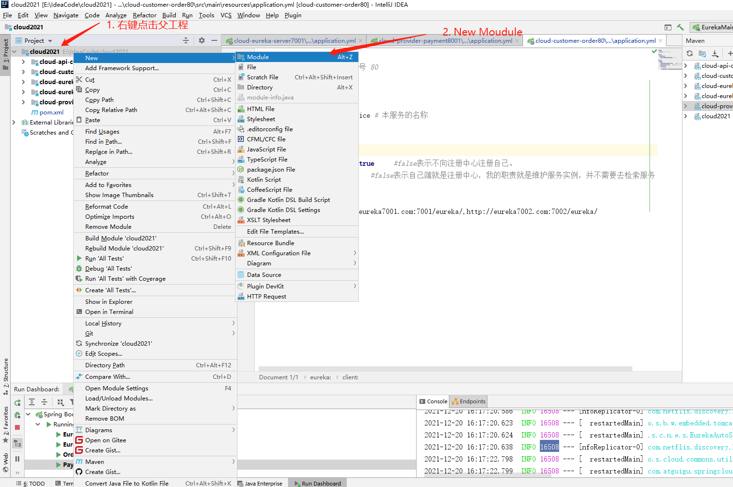
Task: Click collapse all icon in Run Dashboard
Action: point(44,402)
